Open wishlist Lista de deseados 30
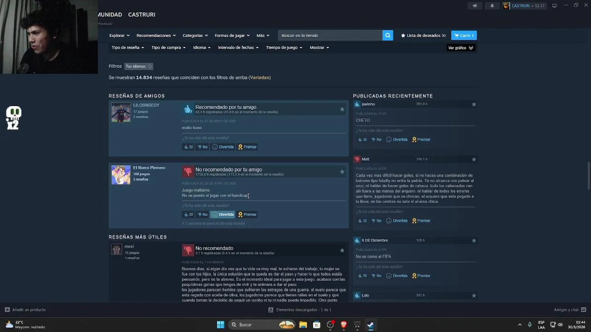This screenshot has width=591, height=332. tap(423, 36)
